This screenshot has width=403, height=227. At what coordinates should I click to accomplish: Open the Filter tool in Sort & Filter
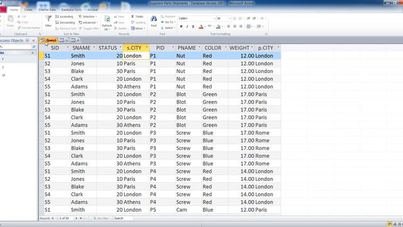[x=48, y=21]
